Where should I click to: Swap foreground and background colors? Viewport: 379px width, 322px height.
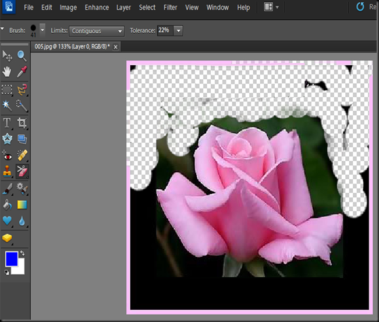pos(22,253)
